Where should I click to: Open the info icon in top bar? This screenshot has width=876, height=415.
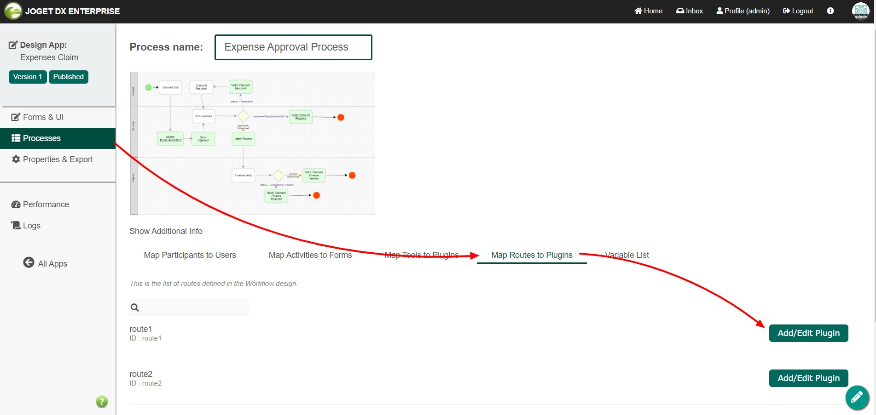pos(830,11)
